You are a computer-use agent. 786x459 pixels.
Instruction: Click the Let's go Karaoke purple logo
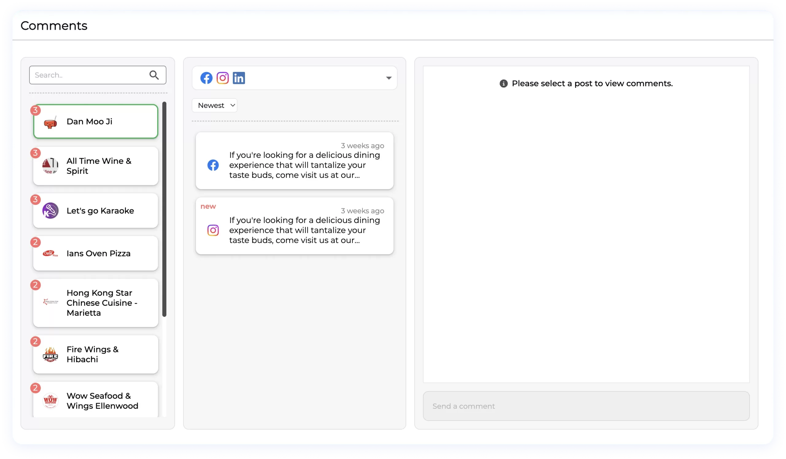pyautogui.click(x=50, y=211)
